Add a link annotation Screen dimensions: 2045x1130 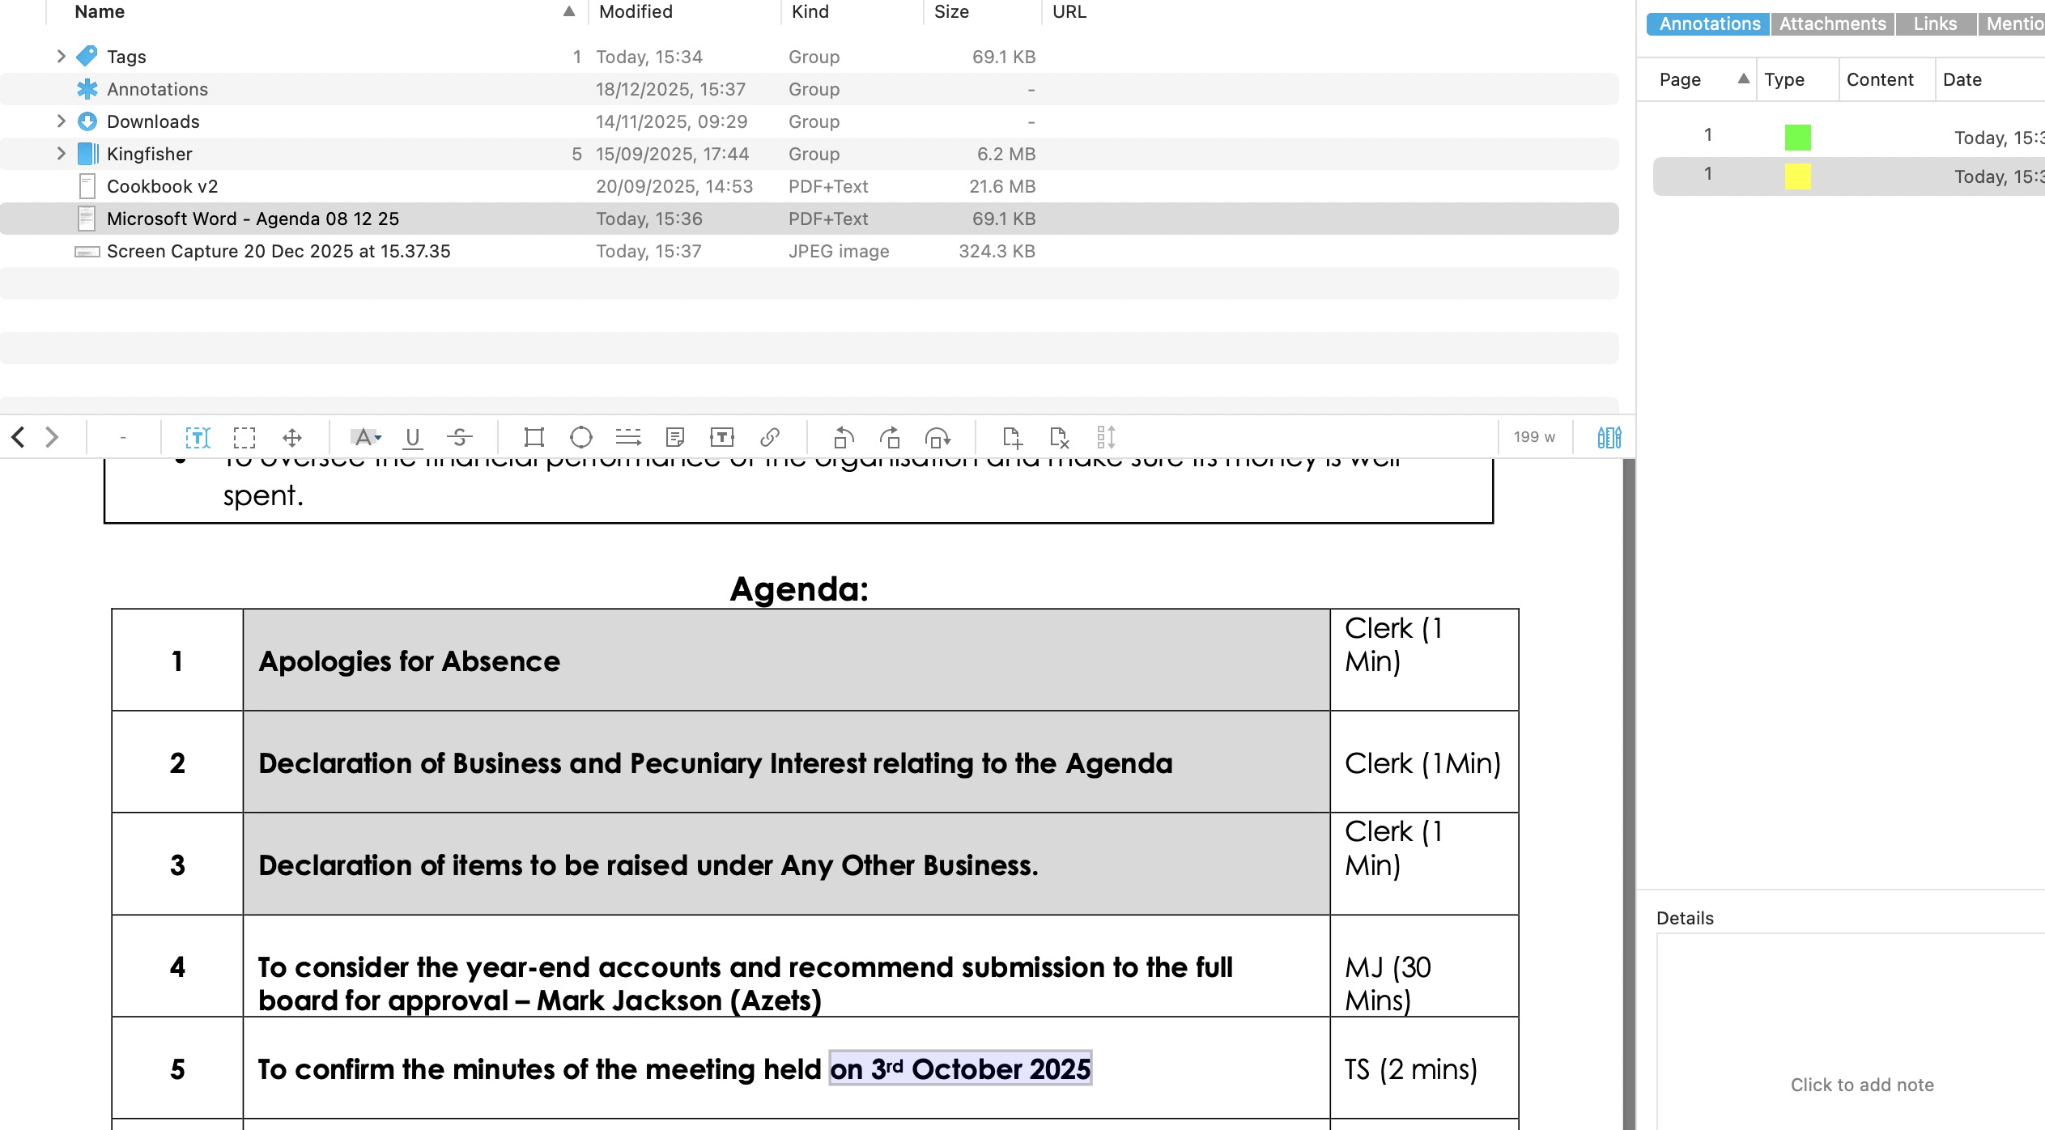769,438
